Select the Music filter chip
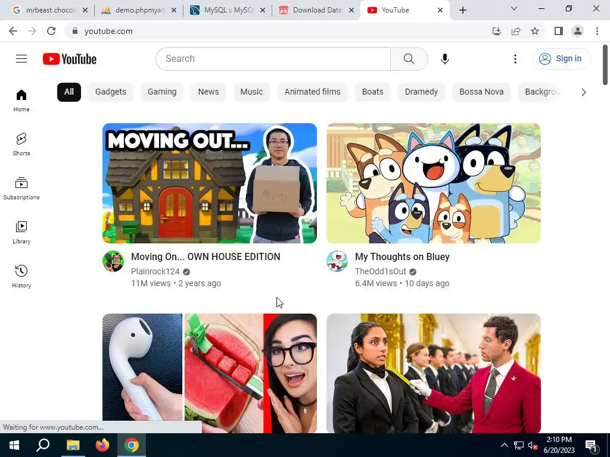This screenshot has height=457, width=610. click(251, 92)
